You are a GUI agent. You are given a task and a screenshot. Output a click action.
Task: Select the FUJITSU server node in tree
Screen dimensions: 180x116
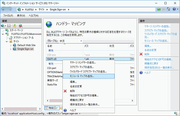coord(26,34)
